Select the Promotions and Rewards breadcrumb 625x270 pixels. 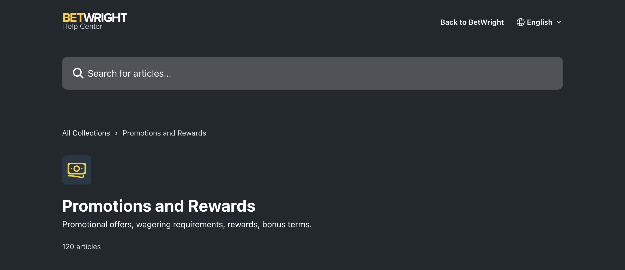point(164,133)
